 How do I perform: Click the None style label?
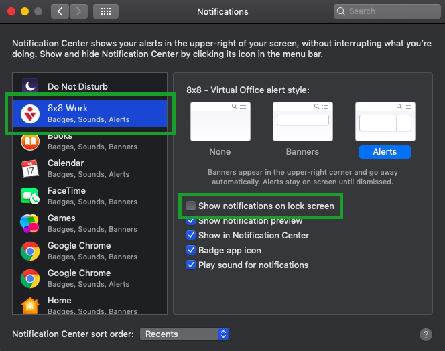click(x=220, y=152)
